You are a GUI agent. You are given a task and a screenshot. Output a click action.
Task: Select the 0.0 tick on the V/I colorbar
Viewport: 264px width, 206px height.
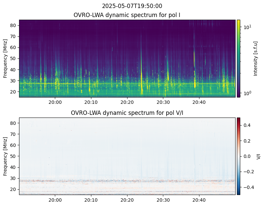coord(247,156)
